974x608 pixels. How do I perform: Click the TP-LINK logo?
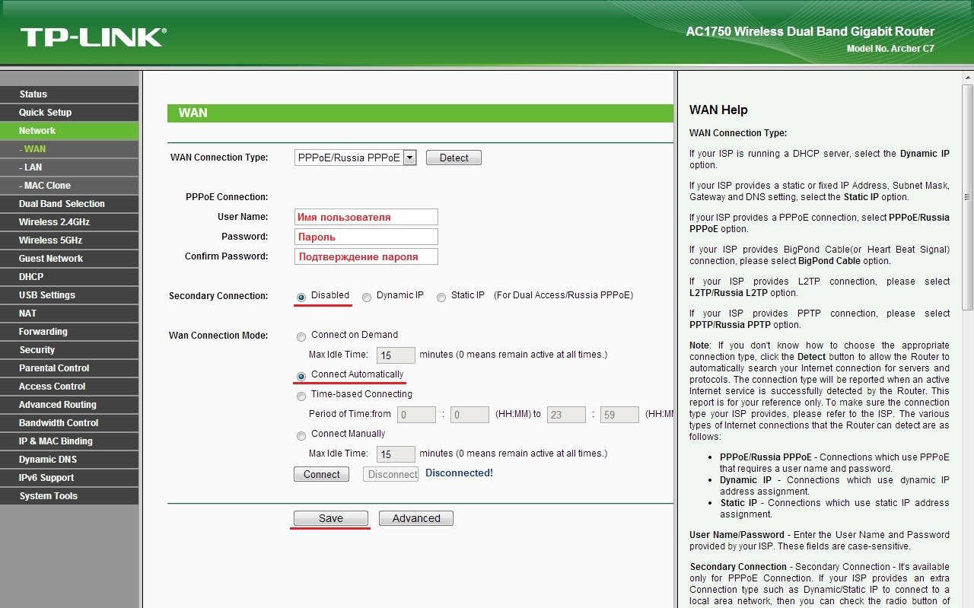93,37
